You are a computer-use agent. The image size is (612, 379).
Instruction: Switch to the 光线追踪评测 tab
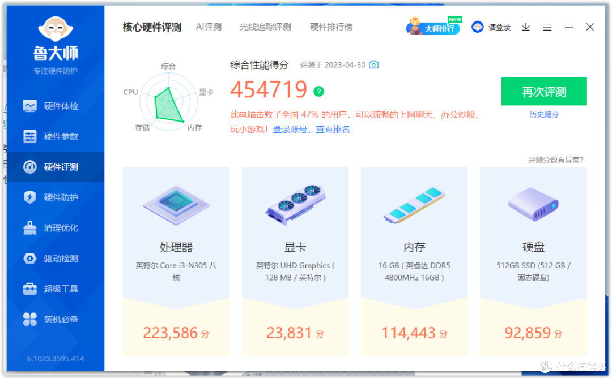point(265,27)
